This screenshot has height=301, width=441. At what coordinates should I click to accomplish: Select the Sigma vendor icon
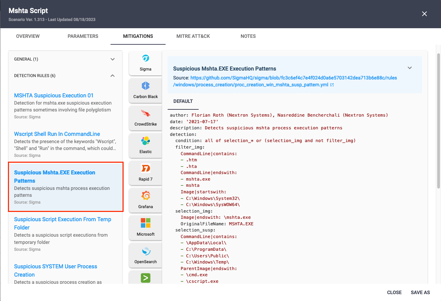145,58
